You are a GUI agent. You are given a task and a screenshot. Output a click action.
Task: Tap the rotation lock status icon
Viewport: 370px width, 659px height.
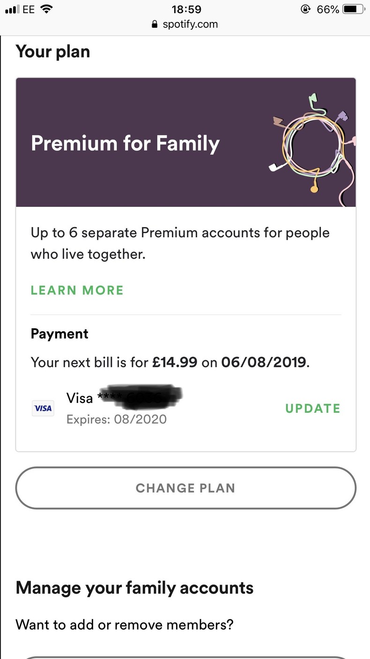[306, 9]
